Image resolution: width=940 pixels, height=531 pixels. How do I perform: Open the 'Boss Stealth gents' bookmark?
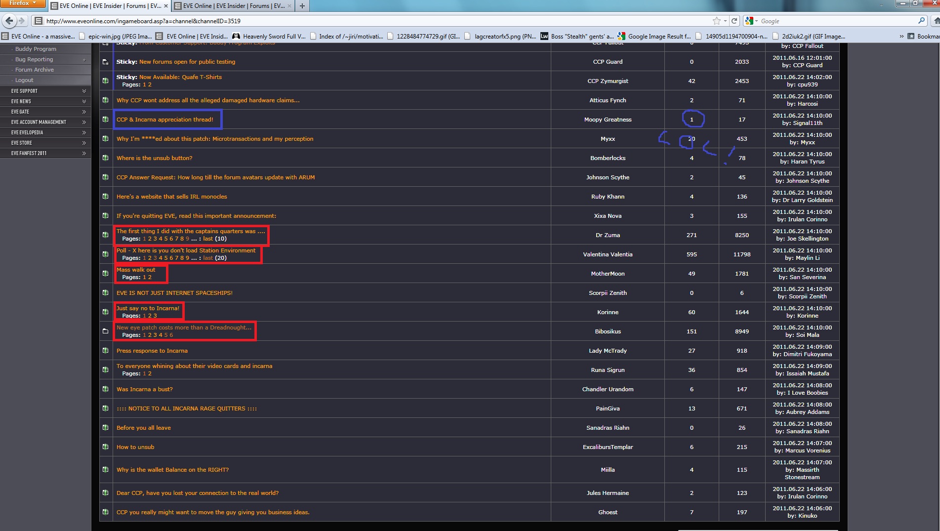click(577, 36)
